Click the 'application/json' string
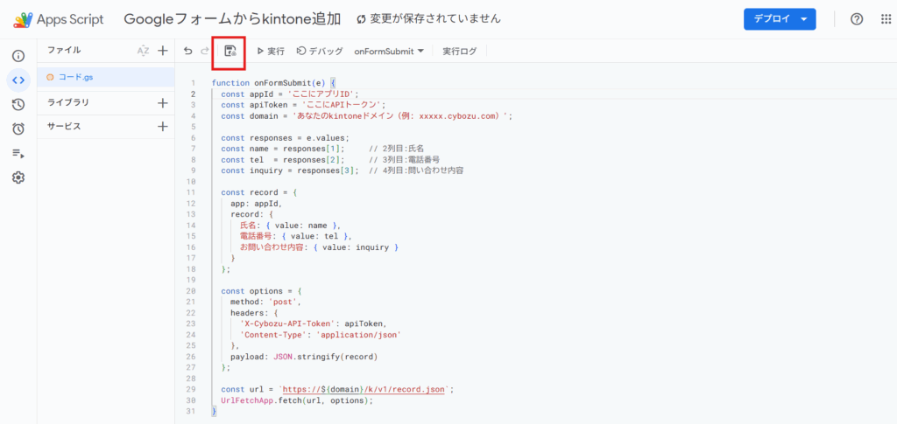The image size is (897, 424). click(358, 335)
